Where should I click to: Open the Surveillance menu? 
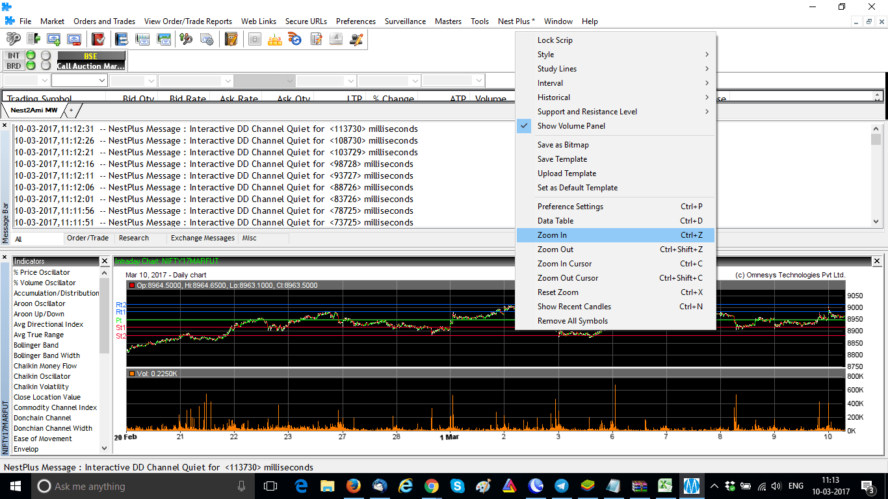[x=405, y=21]
